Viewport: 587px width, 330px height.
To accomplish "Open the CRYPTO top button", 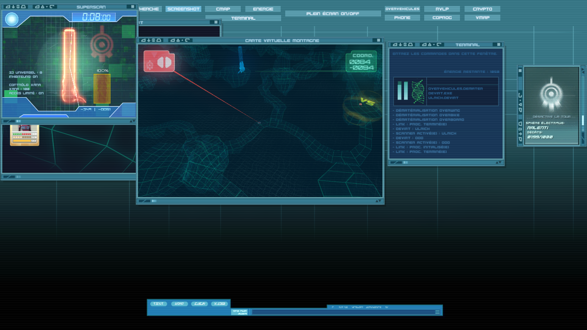I will click(482, 9).
